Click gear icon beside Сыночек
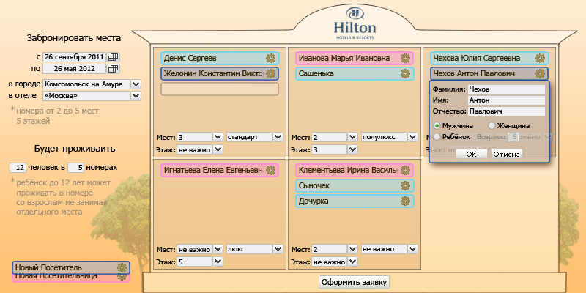The image size is (586, 293). [405, 185]
